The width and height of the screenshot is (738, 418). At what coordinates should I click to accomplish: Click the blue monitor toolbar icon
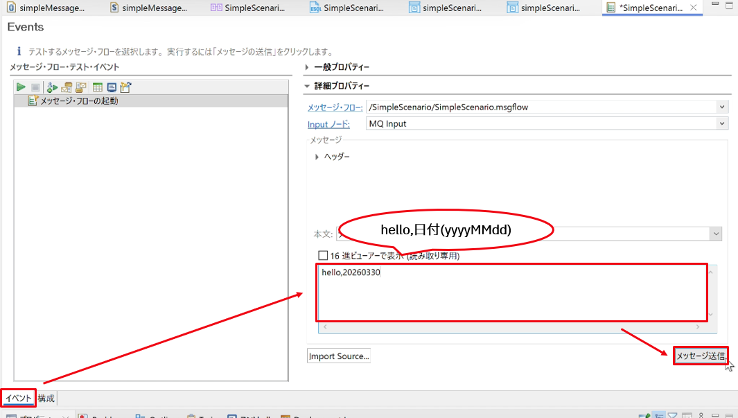(x=112, y=87)
